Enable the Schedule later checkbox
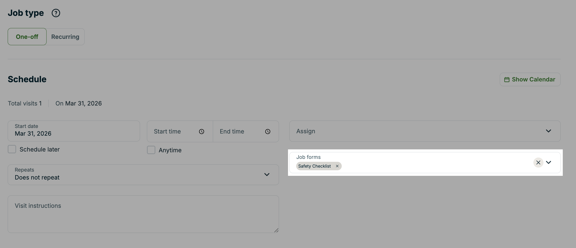Viewport: 576px width, 248px height. pos(12,149)
